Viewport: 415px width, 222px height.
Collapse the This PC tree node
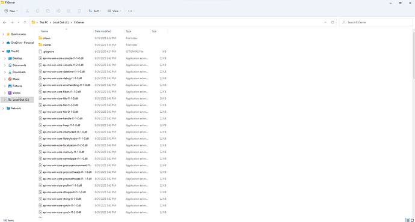pyautogui.click(x=3, y=51)
